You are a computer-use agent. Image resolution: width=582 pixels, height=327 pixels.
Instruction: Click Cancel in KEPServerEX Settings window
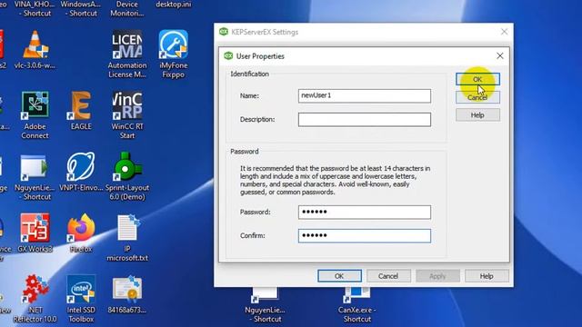pos(388,276)
